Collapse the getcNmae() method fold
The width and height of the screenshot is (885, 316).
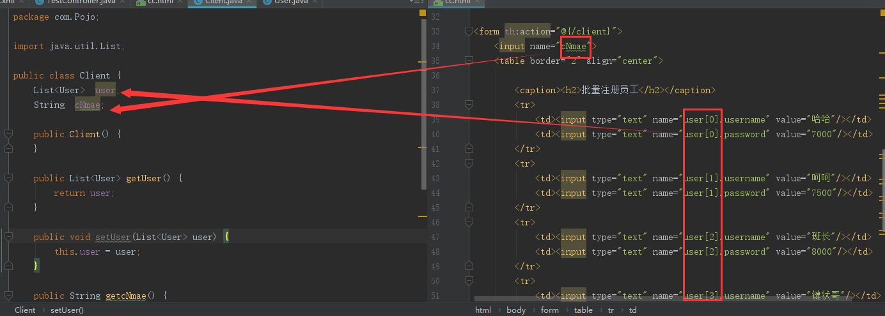pos(8,296)
